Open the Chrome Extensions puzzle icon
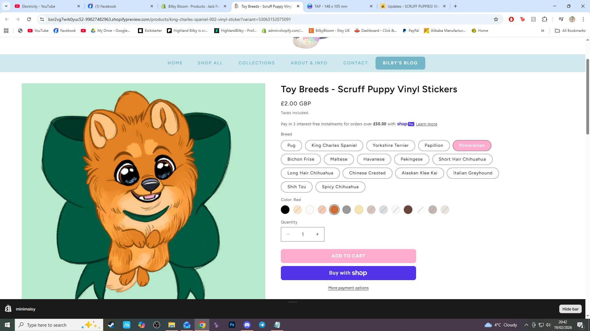 pos(545,19)
